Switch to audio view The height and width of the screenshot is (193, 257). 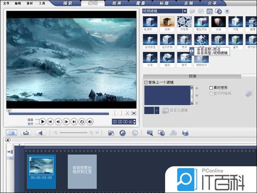(x=41, y=133)
